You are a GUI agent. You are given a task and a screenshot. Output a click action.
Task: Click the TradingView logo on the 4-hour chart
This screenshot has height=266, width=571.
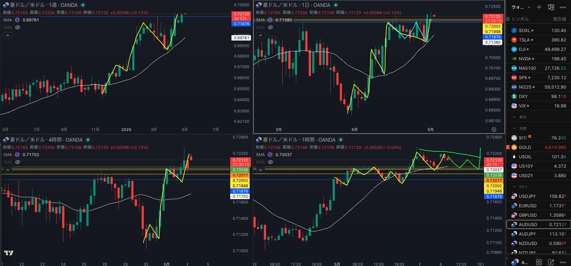pos(8,253)
